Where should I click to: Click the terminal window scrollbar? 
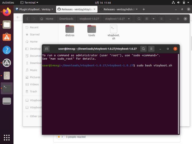tap(178, 94)
